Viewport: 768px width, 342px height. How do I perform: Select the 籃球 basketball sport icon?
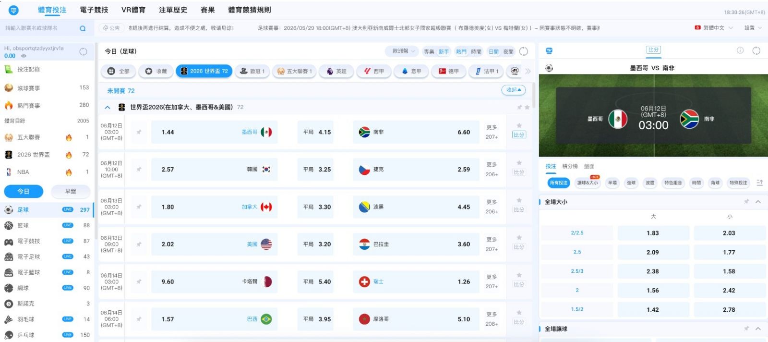click(9, 225)
